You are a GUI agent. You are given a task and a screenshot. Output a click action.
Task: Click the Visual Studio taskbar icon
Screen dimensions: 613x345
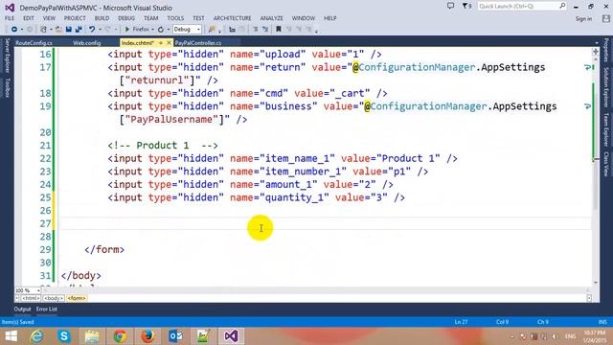click(x=231, y=336)
